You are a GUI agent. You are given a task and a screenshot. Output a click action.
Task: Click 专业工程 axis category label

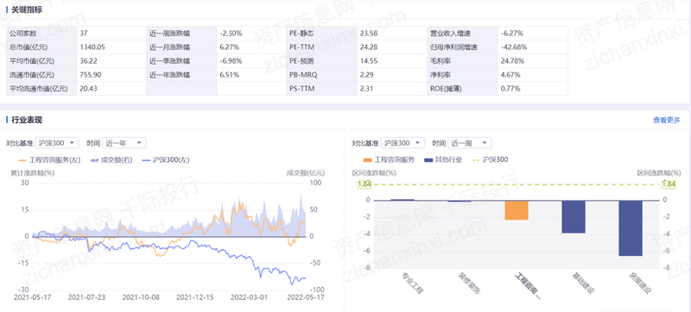click(413, 283)
